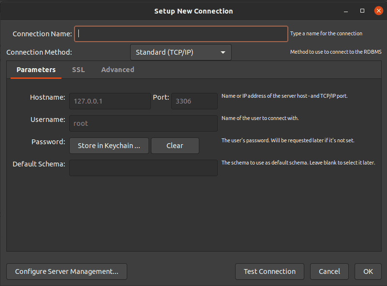This screenshot has width=387, height=286.
Task: Click the 'Name of the user' description
Action: click(x=260, y=118)
